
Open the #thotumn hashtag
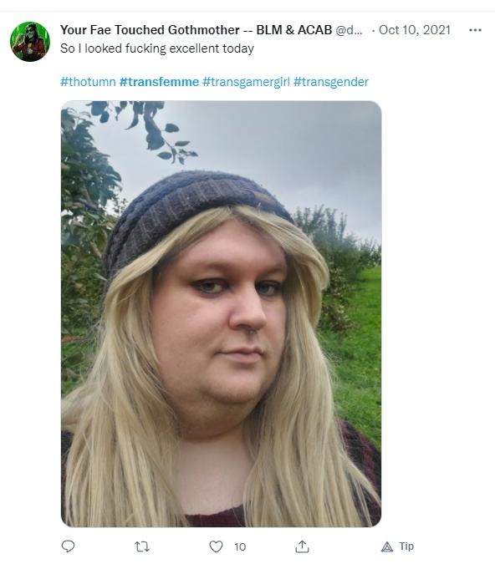click(x=88, y=82)
